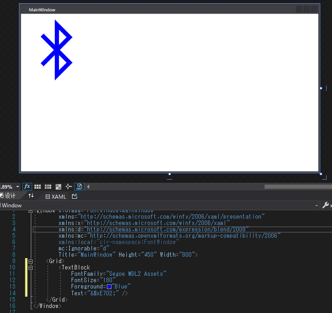This screenshot has height=313, width=332.
Task: Click the FontFamily "Segoe MDL2 Assets" value
Action: pos(136,274)
